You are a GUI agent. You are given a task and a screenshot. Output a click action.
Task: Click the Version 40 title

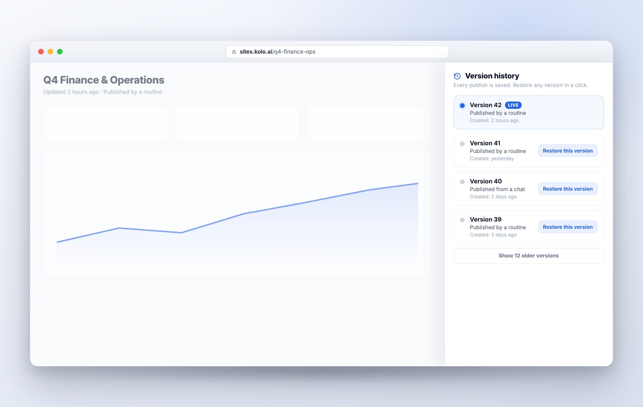click(486, 181)
